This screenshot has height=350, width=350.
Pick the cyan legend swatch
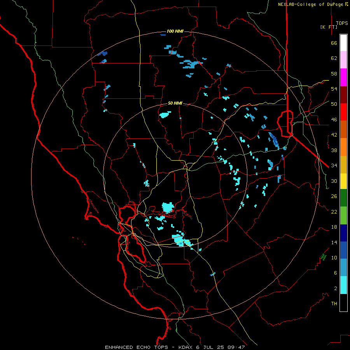pos(343,285)
